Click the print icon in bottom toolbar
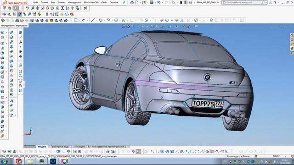Image resolution: width=294 pixels, height=165 pixels. 108,151
